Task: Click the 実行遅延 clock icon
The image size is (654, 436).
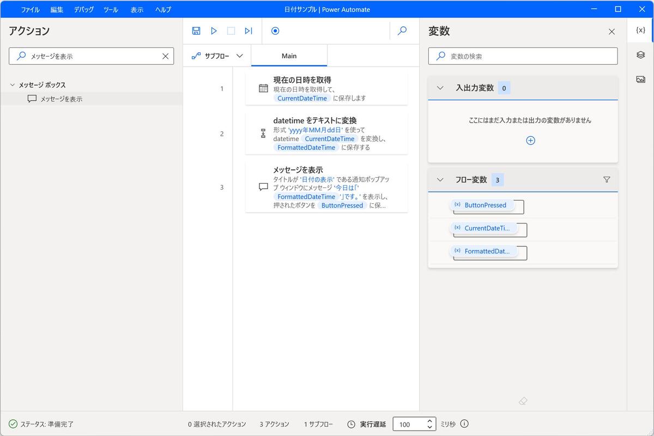Action: coord(352,424)
